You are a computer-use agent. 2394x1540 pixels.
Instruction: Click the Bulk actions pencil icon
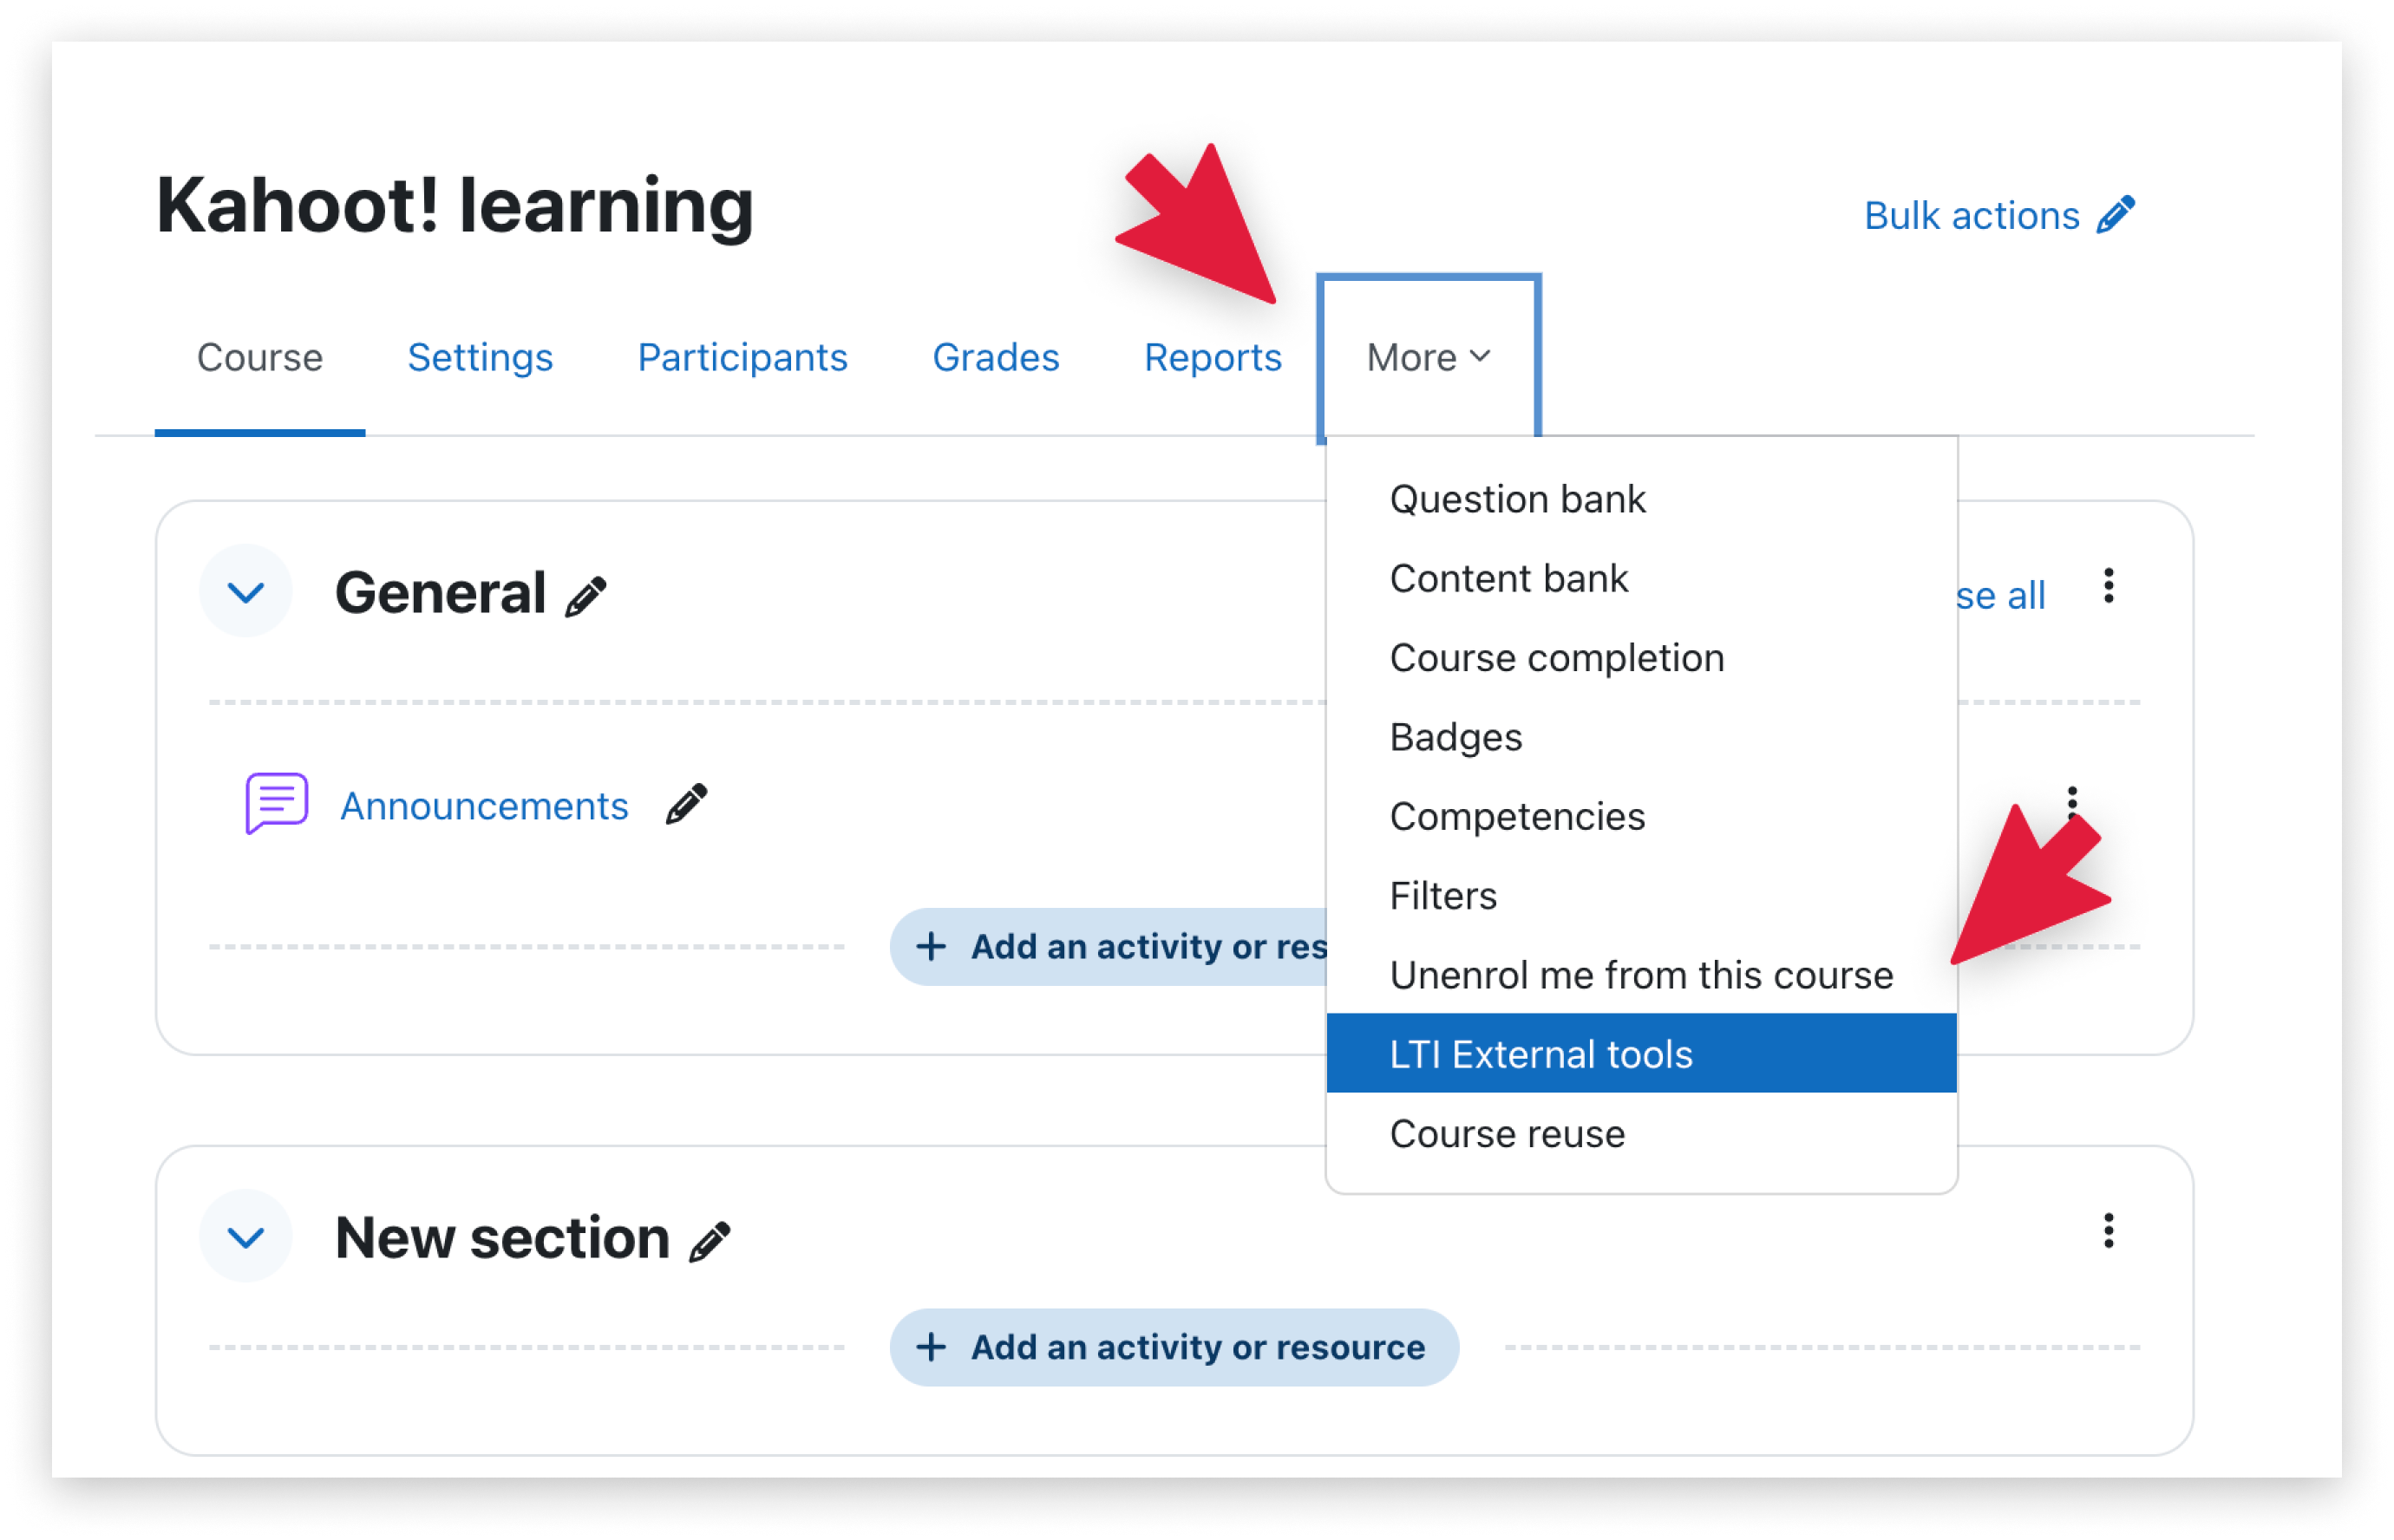pos(2116,215)
